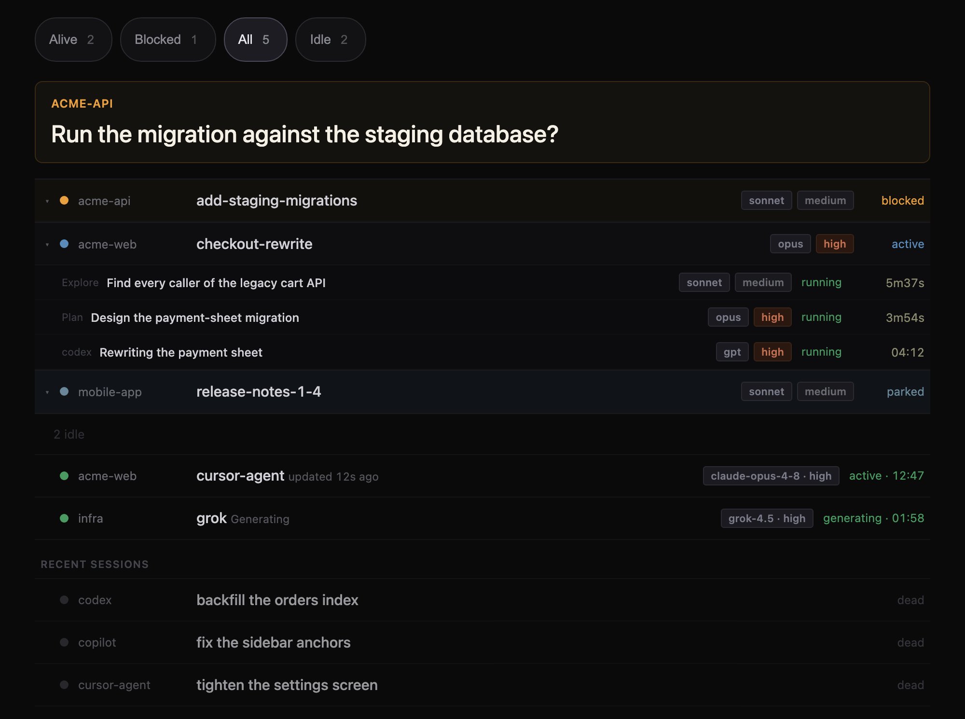Collapse the acme-api add-staging-migrations row
Screen dimensions: 965x719
pyautogui.click(x=47, y=201)
